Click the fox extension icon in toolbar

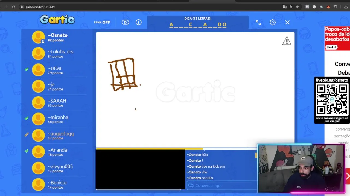click(x=328, y=7)
